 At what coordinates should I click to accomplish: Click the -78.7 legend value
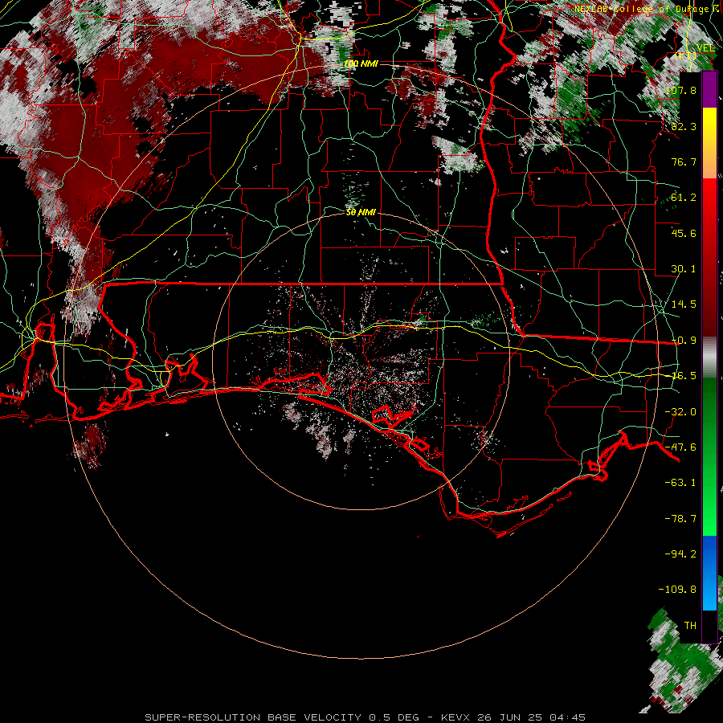[681, 518]
